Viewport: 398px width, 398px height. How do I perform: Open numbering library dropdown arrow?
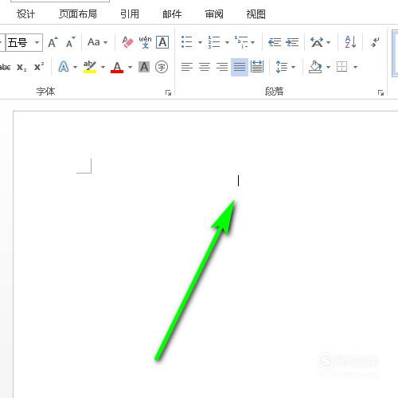click(227, 42)
